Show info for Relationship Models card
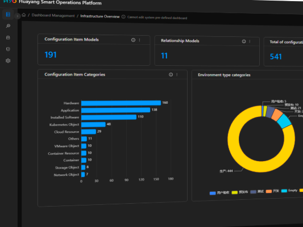Screen dimensions: 303x227 [244, 41]
